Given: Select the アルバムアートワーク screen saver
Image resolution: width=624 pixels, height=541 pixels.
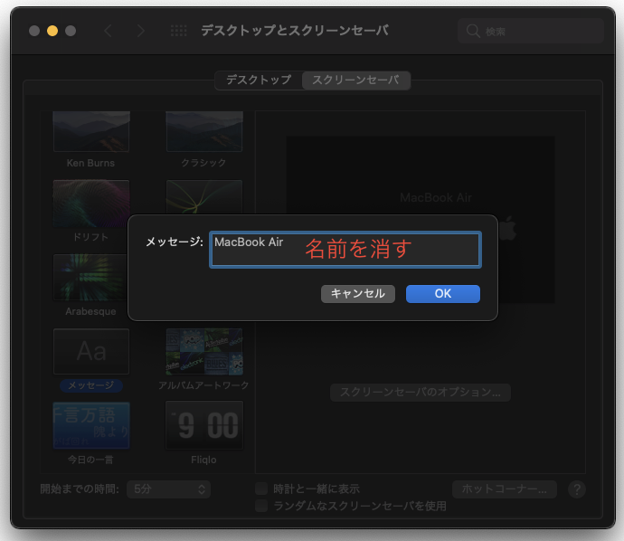Looking at the screenshot, I should pos(204,352).
